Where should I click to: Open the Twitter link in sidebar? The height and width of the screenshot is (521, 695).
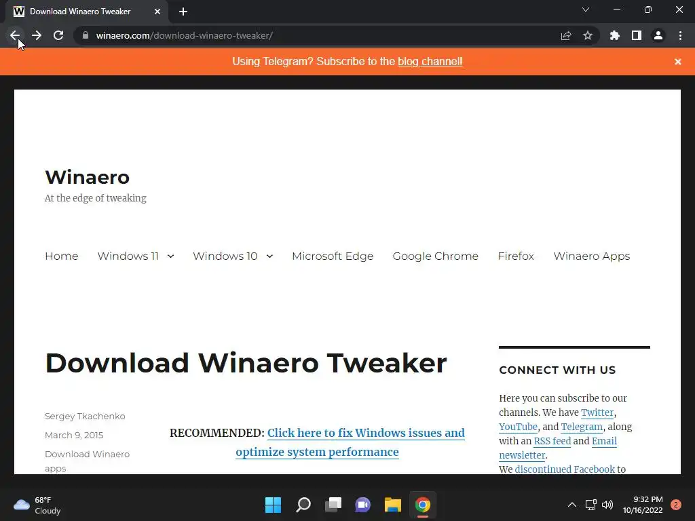click(x=597, y=412)
